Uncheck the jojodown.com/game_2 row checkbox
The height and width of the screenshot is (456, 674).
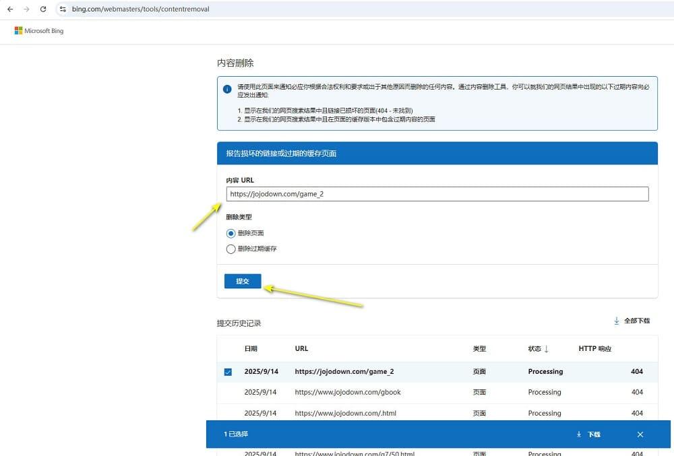[x=228, y=372]
